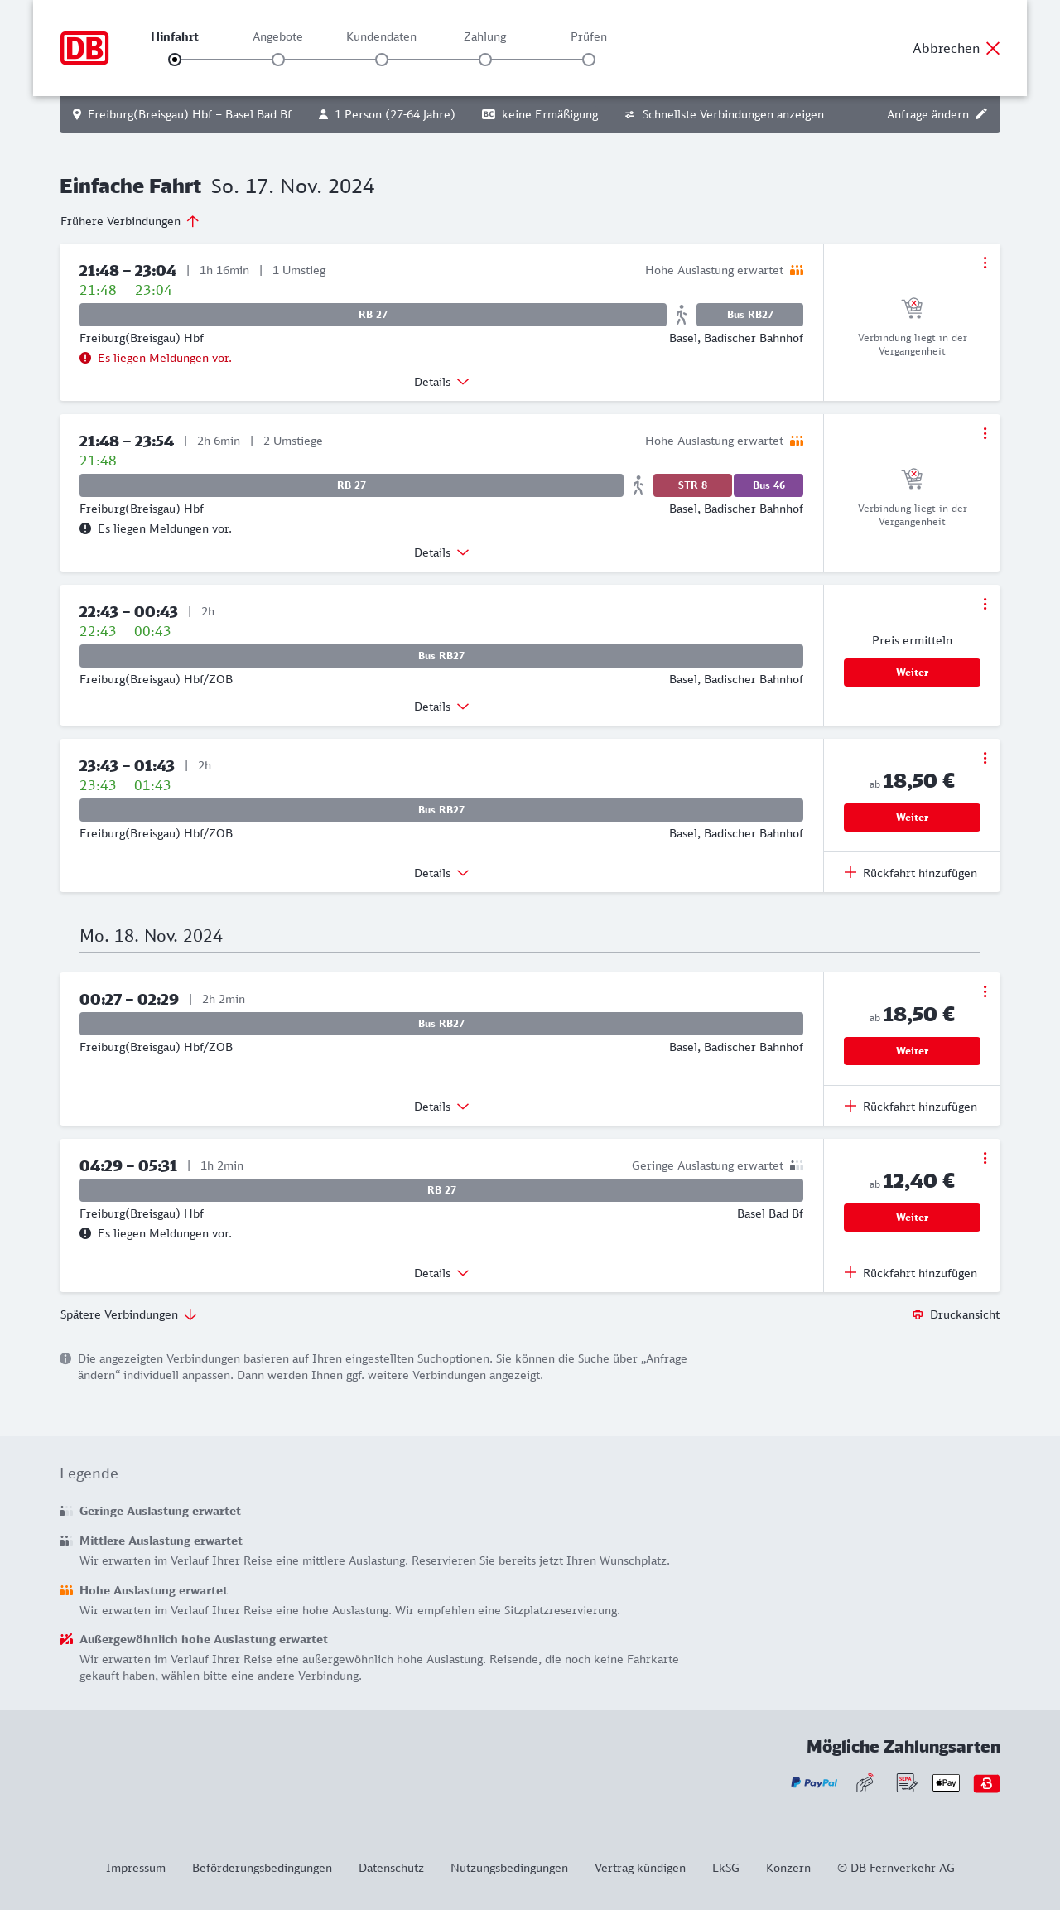Image resolution: width=1060 pixels, height=1910 pixels.
Task: Expand Details for the 04:29–05:31 connection
Action: [441, 1273]
